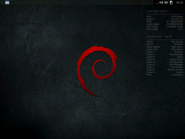Select the window icon in the taskbar
This screenshot has height=139, width=185.
(7, 3)
